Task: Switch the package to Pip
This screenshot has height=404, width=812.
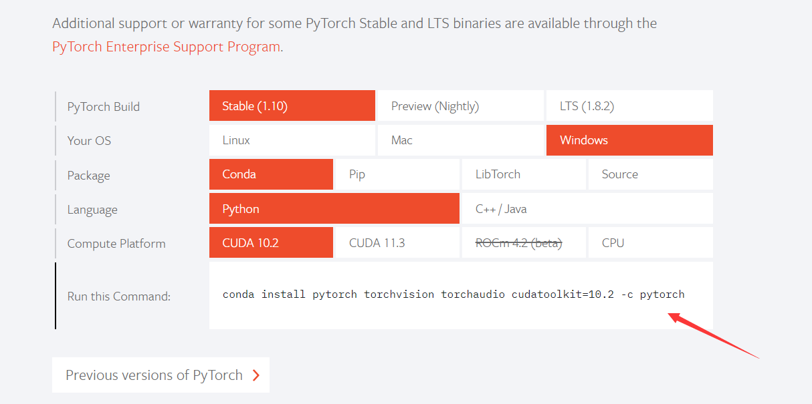Action: (397, 174)
